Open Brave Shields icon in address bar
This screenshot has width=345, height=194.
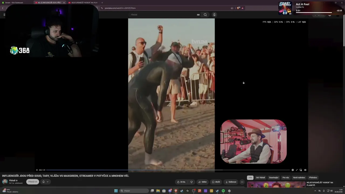[238, 8]
